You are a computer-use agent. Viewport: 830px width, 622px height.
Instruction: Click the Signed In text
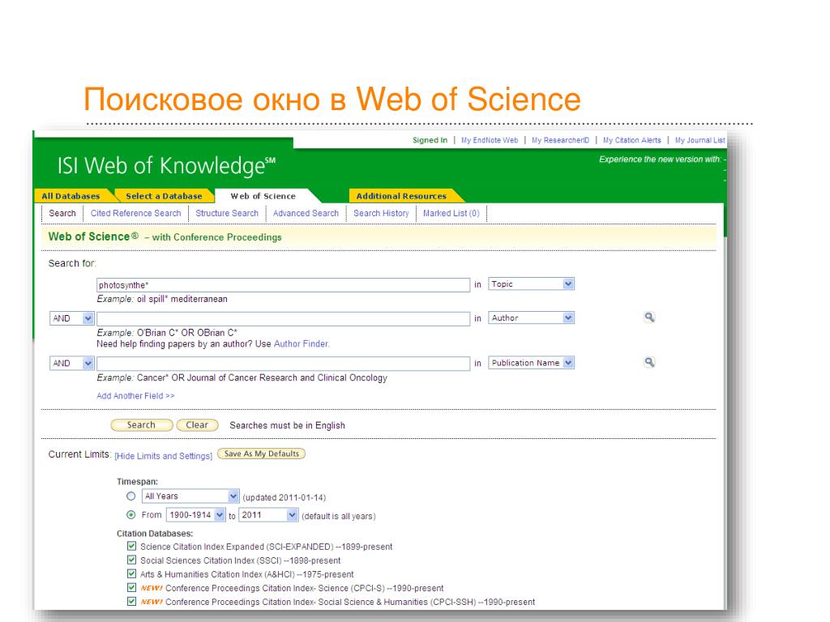tap(430, 140)
